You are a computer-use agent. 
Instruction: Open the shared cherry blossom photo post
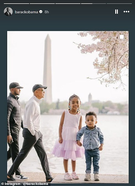coord(68,107)
